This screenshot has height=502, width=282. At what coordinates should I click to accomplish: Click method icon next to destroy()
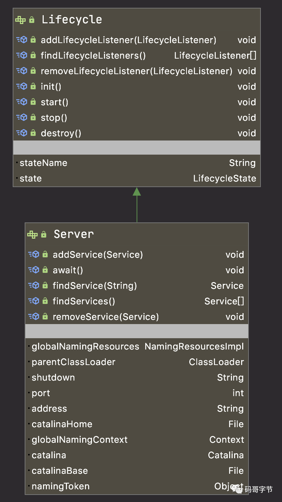click(x=22, y=133)
